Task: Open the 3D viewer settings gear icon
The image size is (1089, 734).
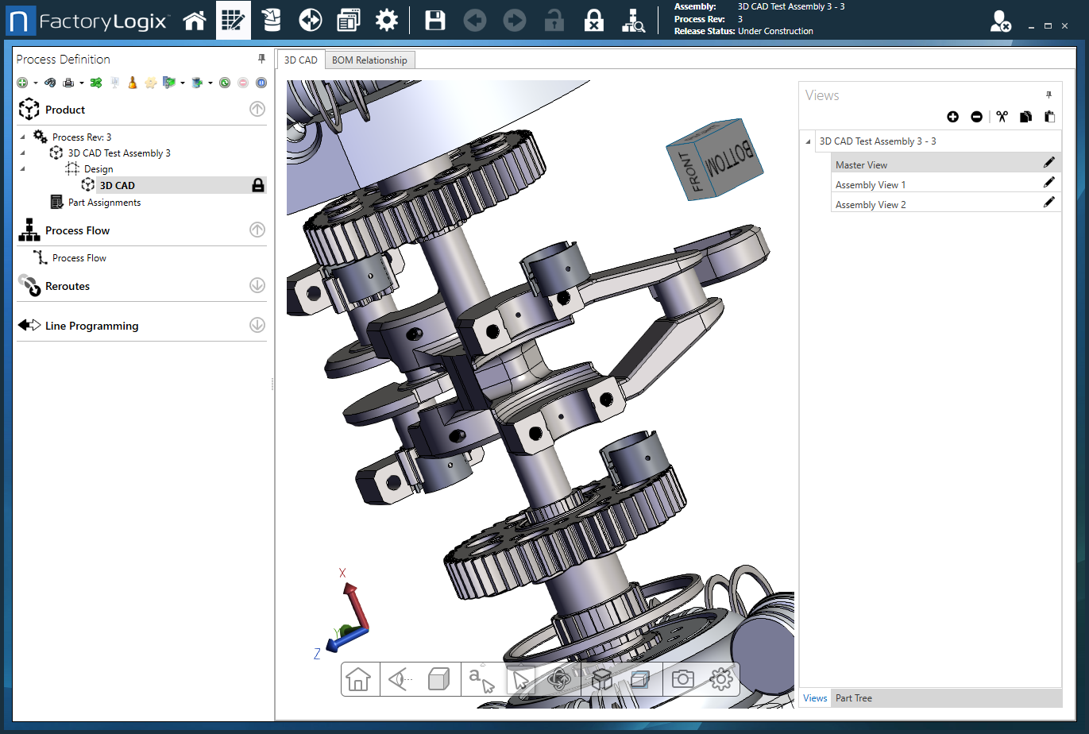Action: click(x=720, y=679)
